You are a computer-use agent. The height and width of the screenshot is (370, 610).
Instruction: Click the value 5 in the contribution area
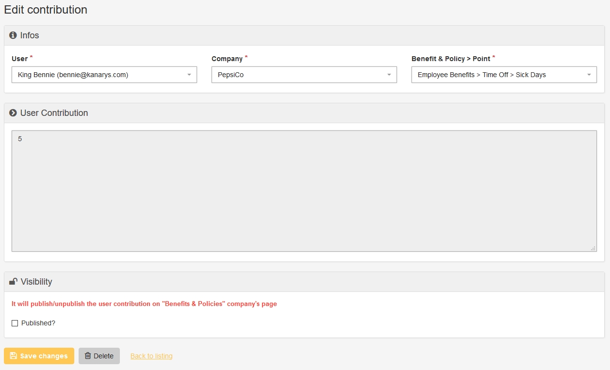(20, 139)
